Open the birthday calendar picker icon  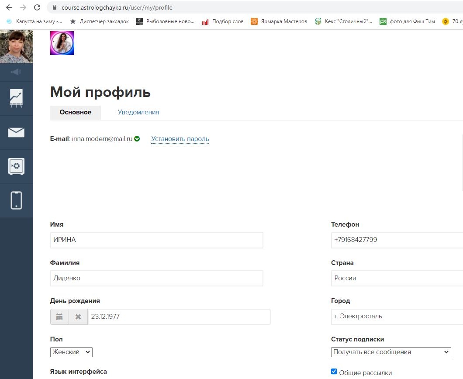59,317
